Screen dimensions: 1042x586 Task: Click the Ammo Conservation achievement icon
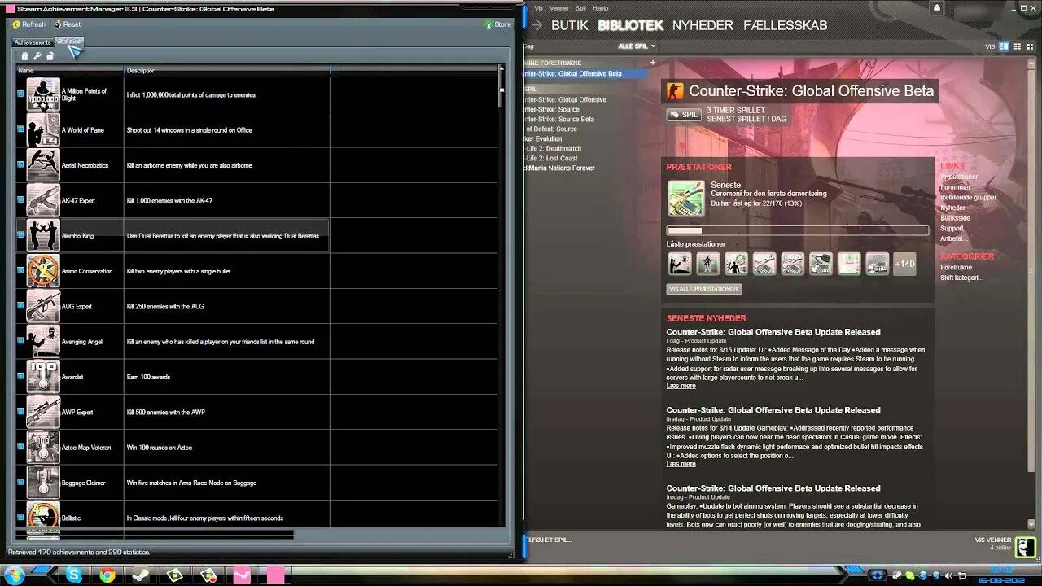[43, 271]
